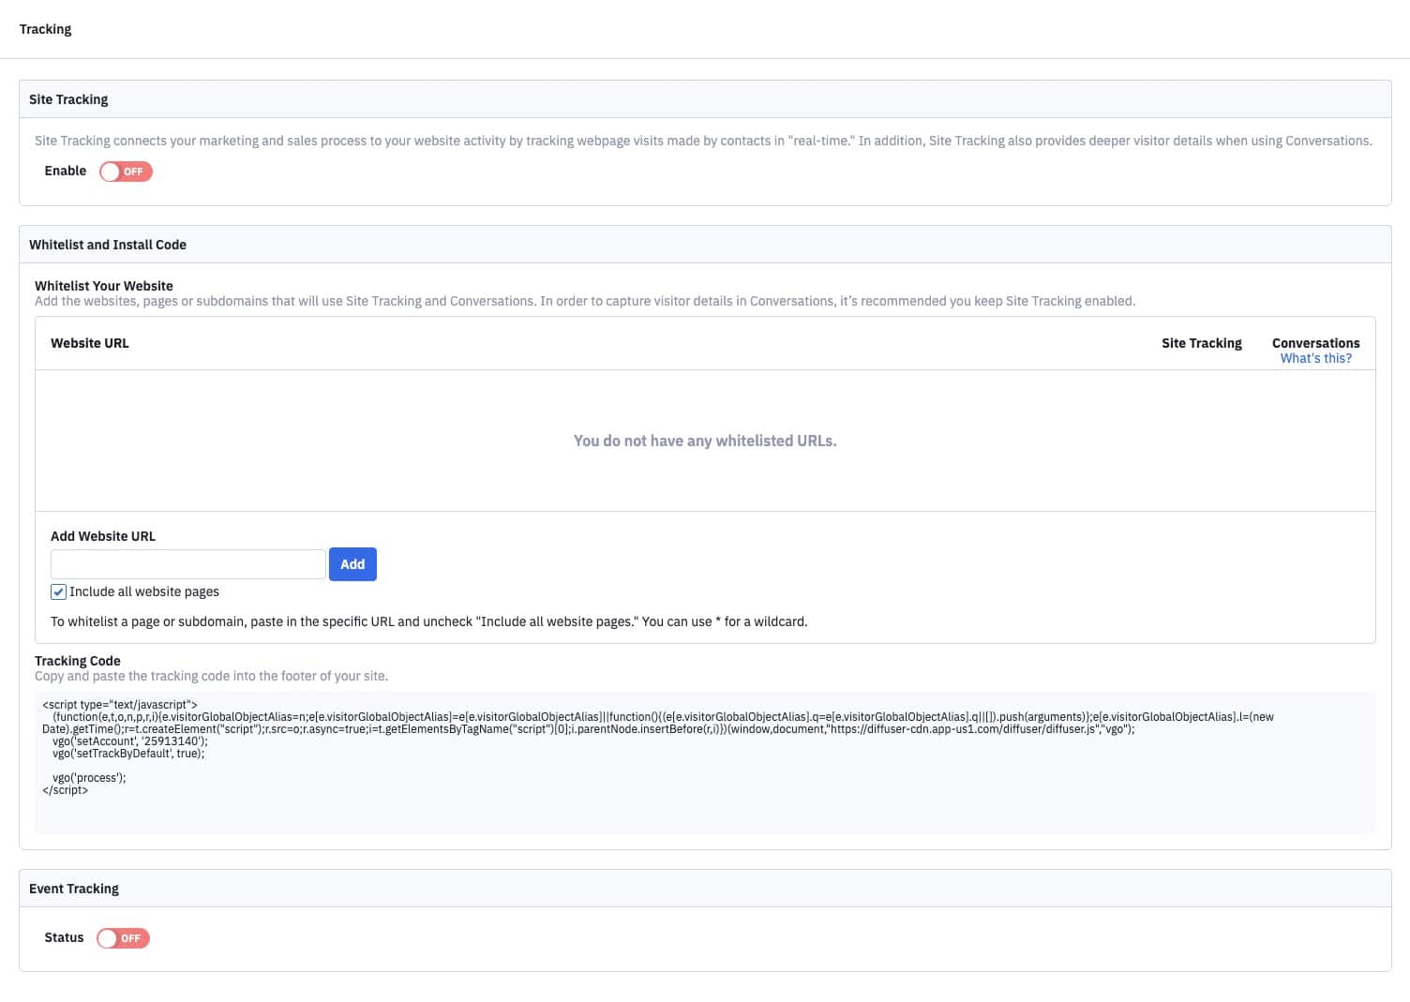The width and height of the screenshot is (1410, 1002).
Task: Click the Add Website URL label
Action: pyautogui.click(x=103, y=536)
